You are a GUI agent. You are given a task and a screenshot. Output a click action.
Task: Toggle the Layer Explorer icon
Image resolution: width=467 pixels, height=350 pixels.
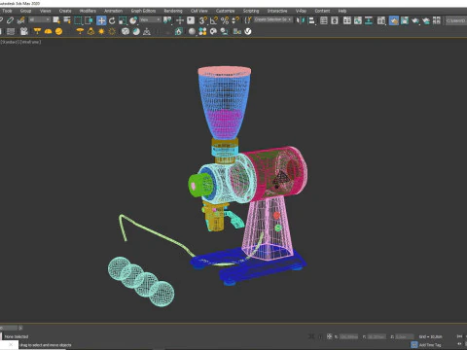click(x=335, y=20)
